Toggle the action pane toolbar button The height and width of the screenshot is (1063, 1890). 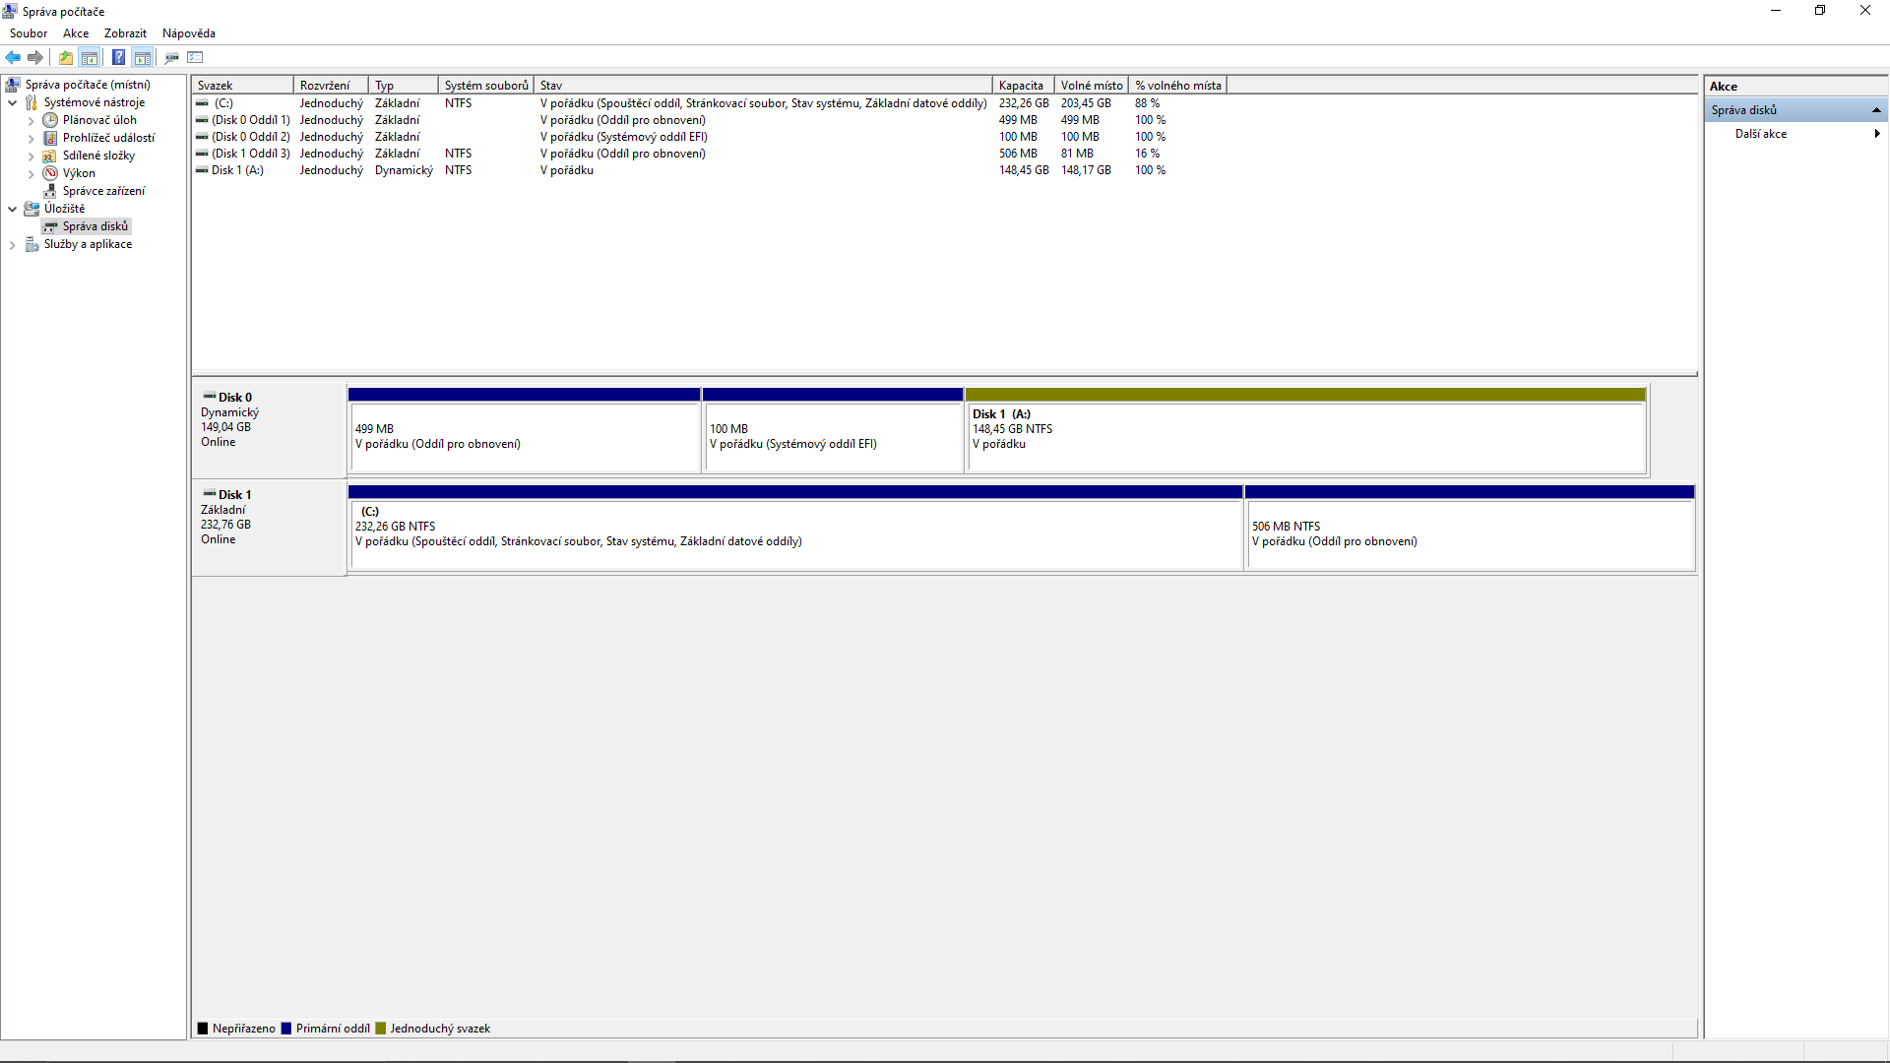coord(143,57)
